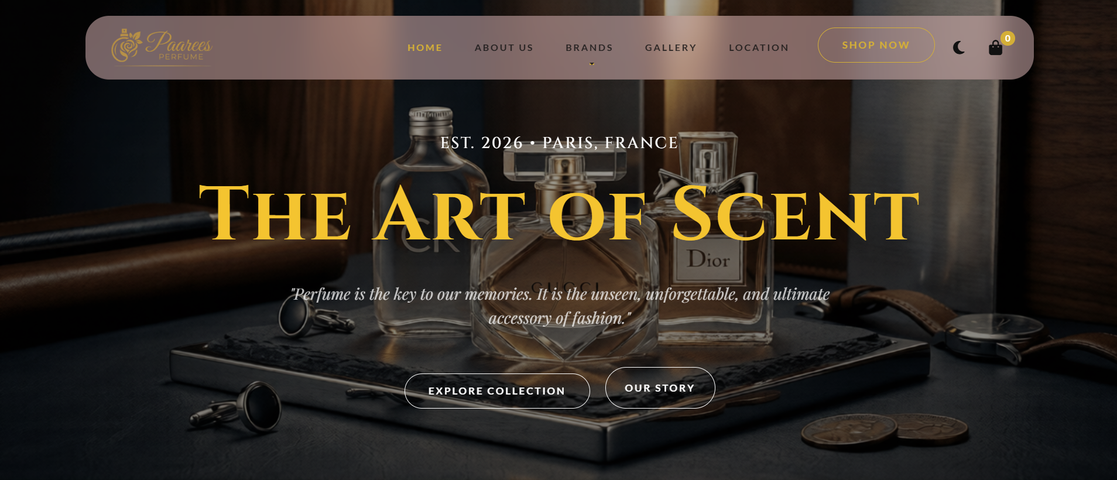Click the rose logo emblem
Screen dimensions: 1117x480
(x=126, y=46)
